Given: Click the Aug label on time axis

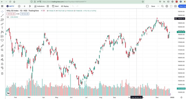Looking at the screenshot, I should [x=101, y=97].
